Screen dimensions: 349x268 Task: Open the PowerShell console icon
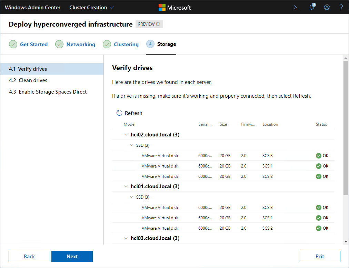coord(296,7)
